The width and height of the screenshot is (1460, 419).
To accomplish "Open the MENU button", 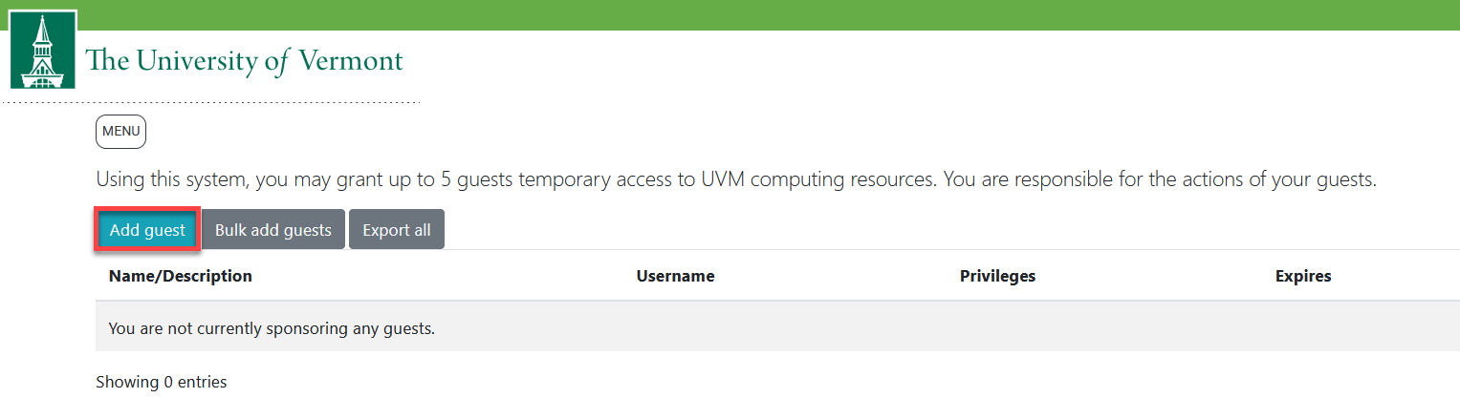I will (x=120, y=132).
